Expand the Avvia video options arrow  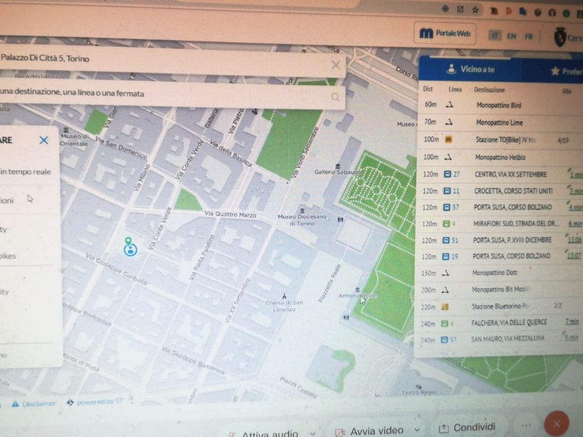[x=417, y=430]
